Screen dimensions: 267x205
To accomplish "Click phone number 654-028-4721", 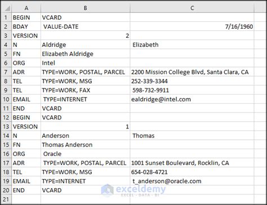I will [192, 172].
